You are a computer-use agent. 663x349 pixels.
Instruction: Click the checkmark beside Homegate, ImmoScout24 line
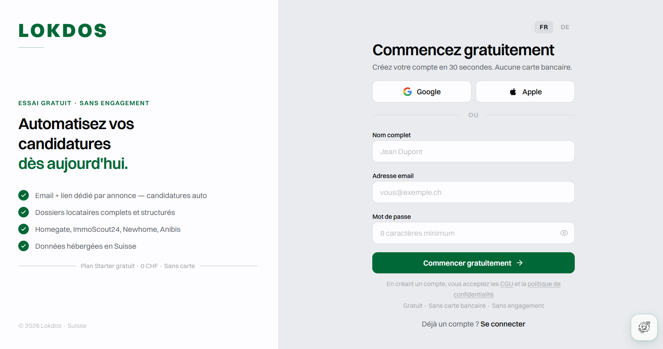[x=24, y=229]
